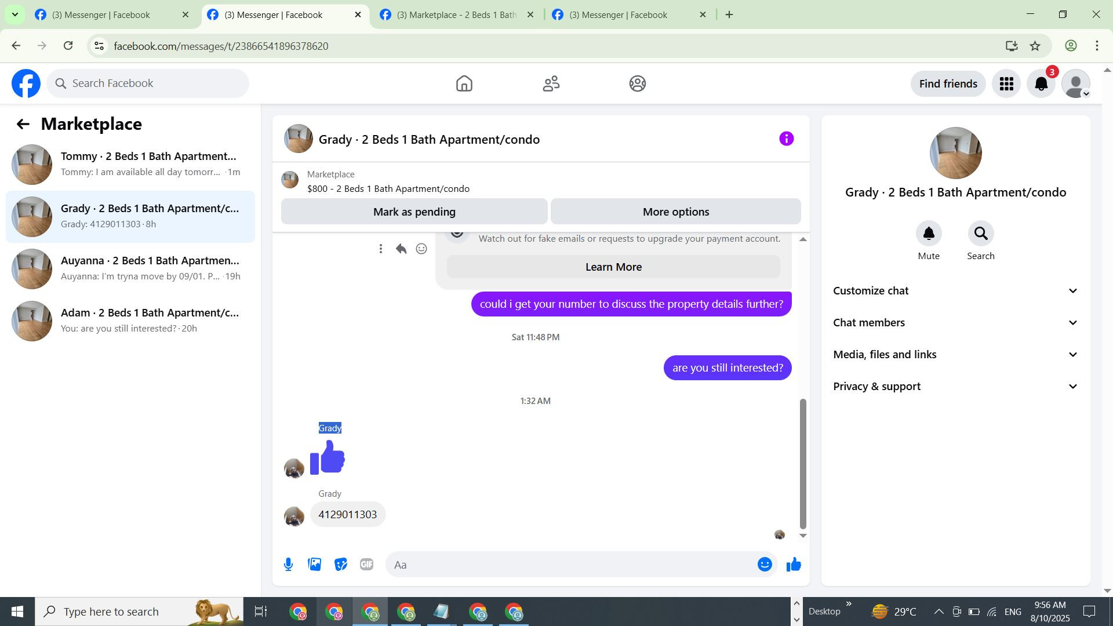Open the notifications bell with 3 alerts
Screen dimensions: 1113x626
click(1041, 83)
